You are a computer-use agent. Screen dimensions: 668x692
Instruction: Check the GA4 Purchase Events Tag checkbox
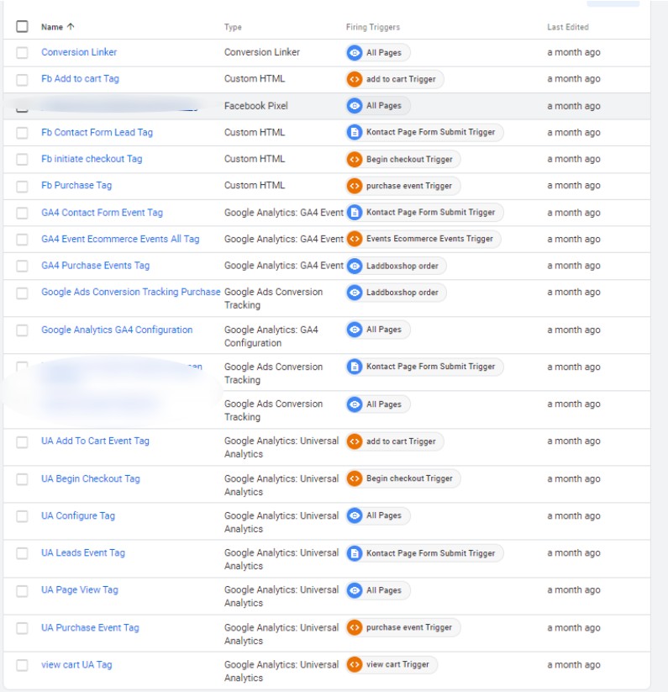(x=22, y=266)
